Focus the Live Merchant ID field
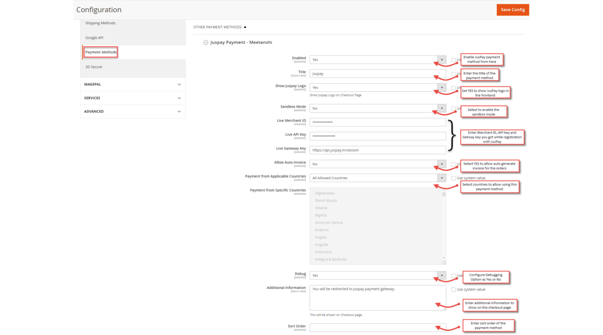603x335 pixels. click(x=378, y=122)
